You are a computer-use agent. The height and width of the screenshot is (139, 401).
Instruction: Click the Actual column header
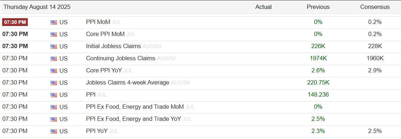263,7
